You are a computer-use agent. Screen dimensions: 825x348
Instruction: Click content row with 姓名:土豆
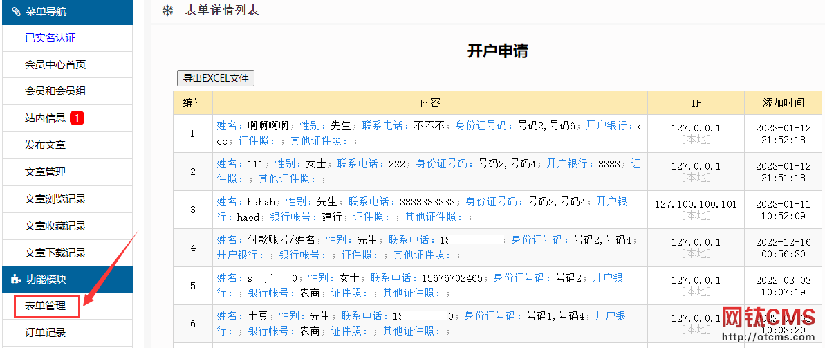tap(430, 324)
